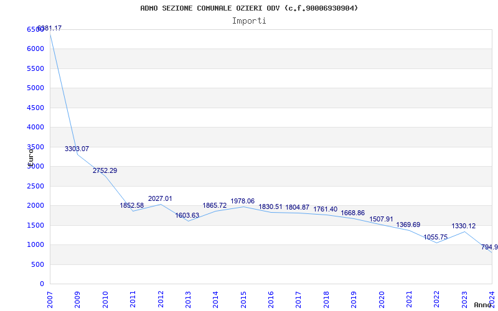Click the 2009 x-axis year label
The height and width of the screenshot is (311, 498).
click(77, 299)
